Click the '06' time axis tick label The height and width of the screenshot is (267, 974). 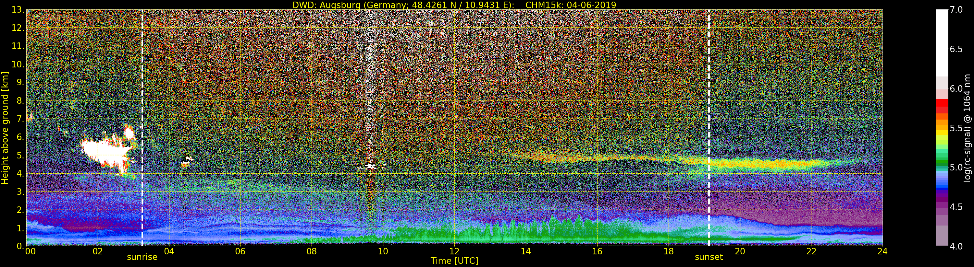point(240,251)
